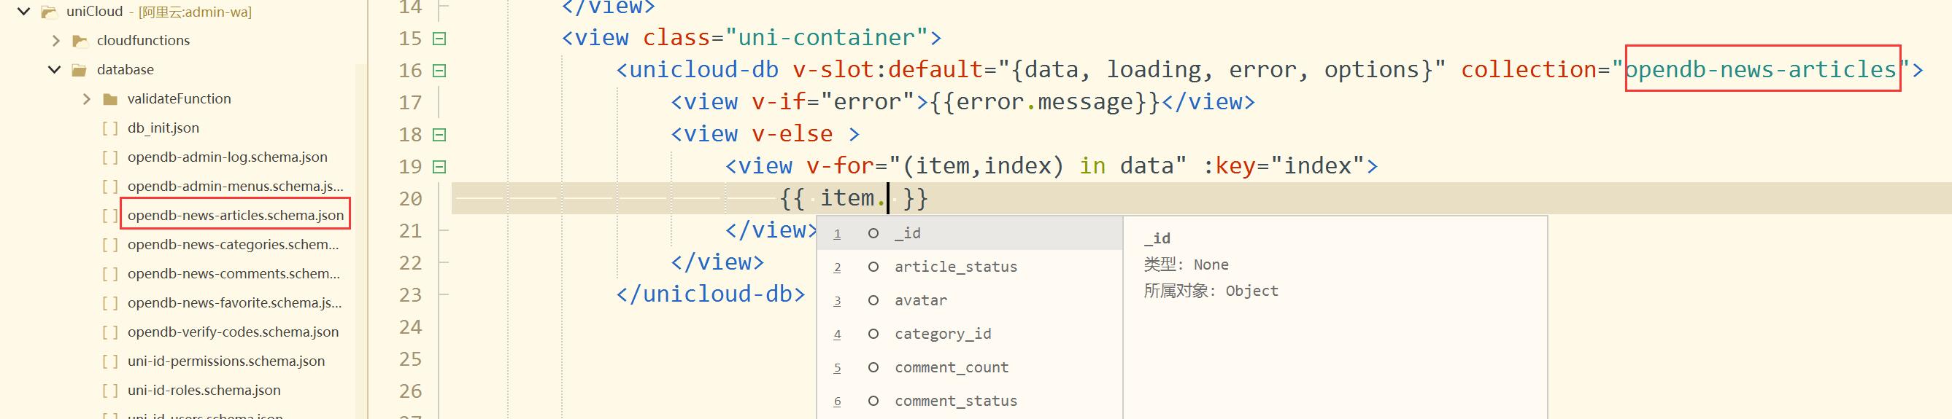Click the opendb-verify-codes file bracket icon

click(x=110, y=332)
